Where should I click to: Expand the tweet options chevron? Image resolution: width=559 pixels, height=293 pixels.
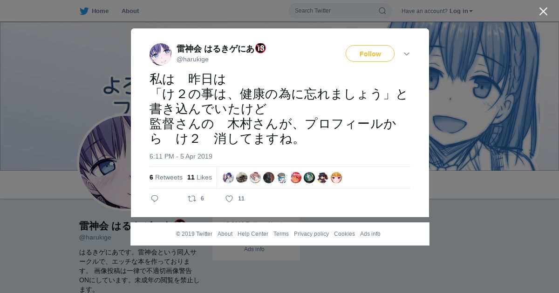(407, 54)
